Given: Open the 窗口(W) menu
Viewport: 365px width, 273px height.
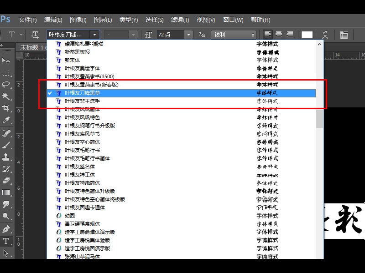Looking at the screenshot, I should pyautogui.click(x=233, y=20).
